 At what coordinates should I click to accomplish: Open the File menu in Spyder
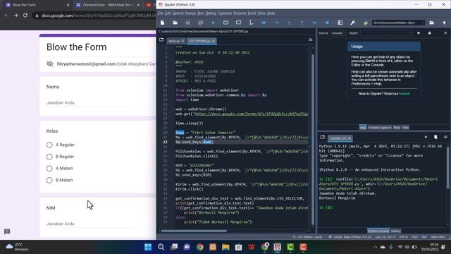[161, 13]
